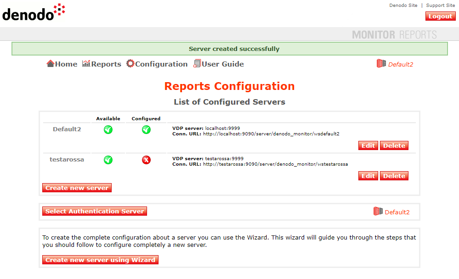Delete the Default2 server
The width and height of the screenshot is (459, 279).
394,145
